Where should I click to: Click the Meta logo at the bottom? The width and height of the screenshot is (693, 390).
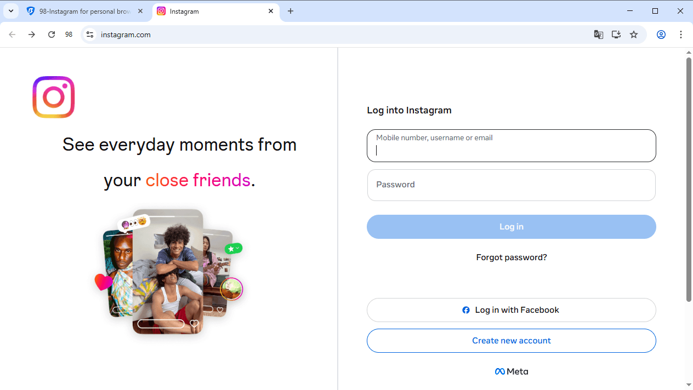click(x=511, y=371)
